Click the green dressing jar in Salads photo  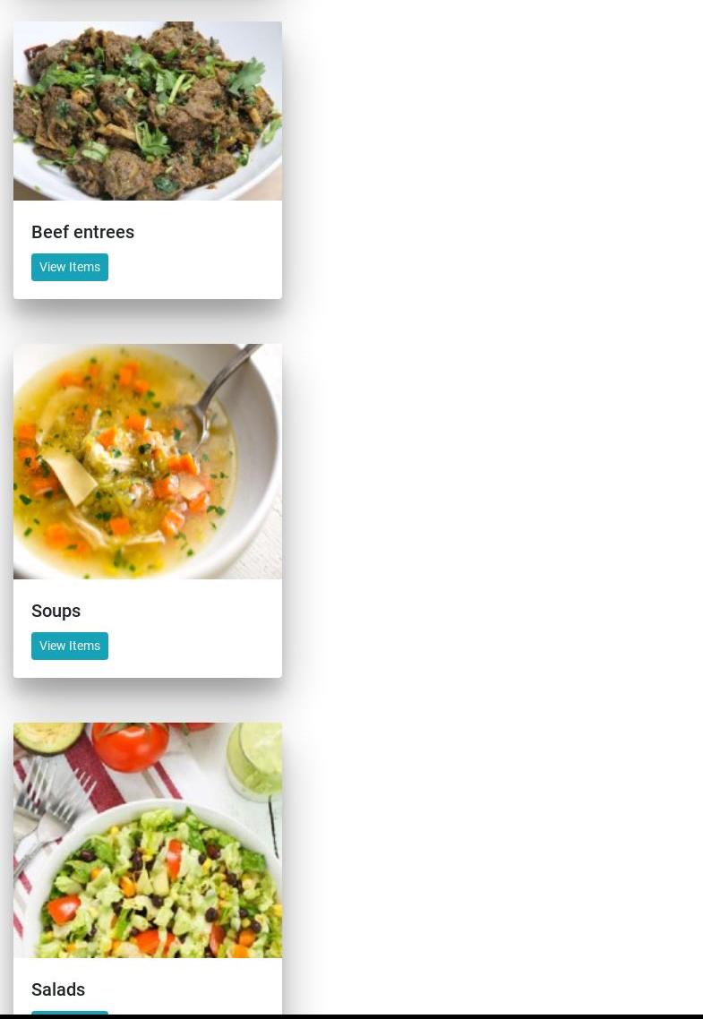pos(254,760)
